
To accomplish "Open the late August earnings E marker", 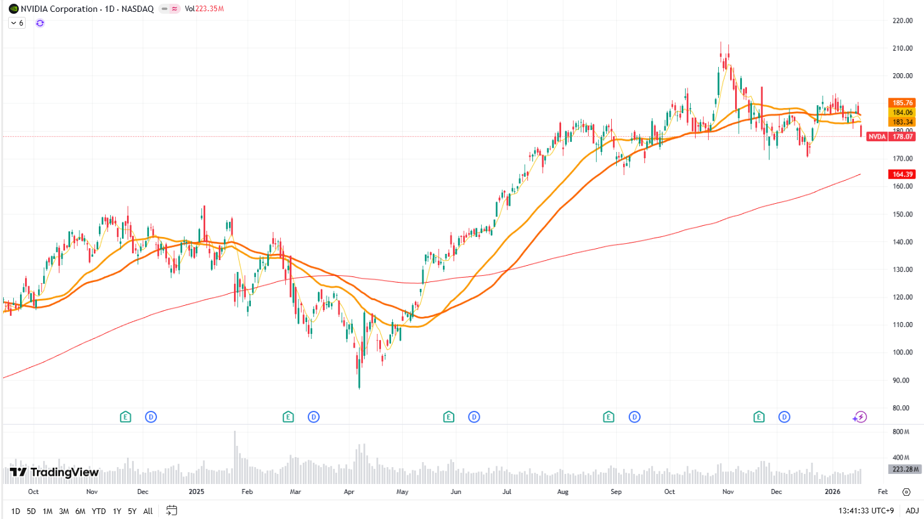I will [609, 416].
